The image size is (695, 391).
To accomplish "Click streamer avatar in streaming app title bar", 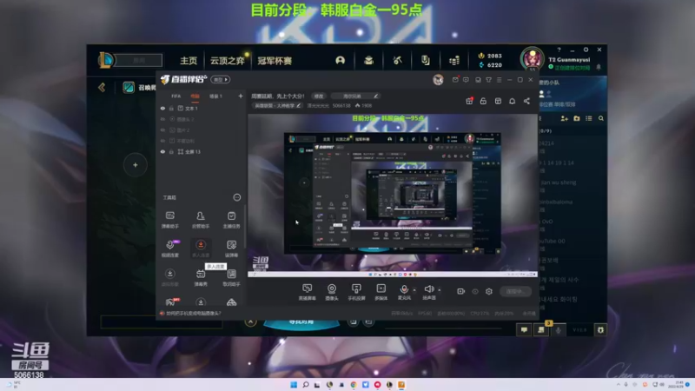I will [438, 80].
